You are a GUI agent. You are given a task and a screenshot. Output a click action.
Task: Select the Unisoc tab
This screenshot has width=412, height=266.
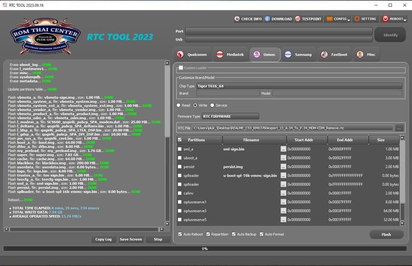(265, 54)
